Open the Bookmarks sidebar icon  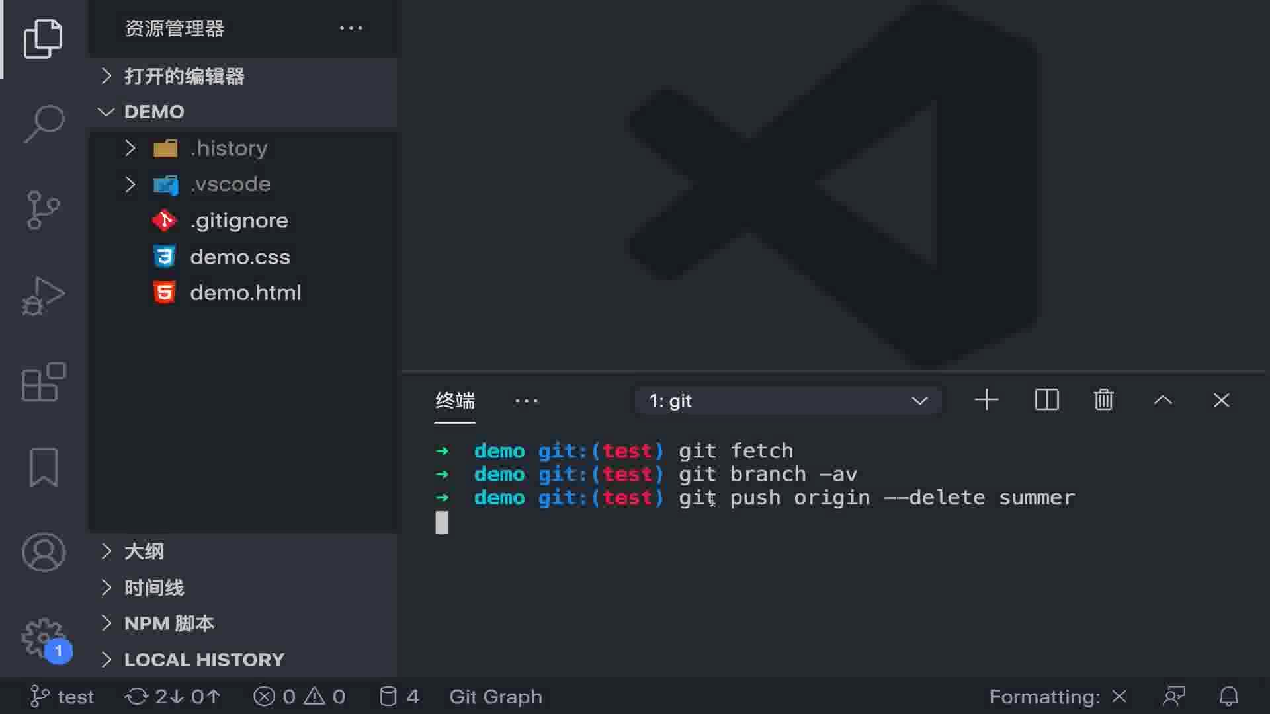[43, 467]
